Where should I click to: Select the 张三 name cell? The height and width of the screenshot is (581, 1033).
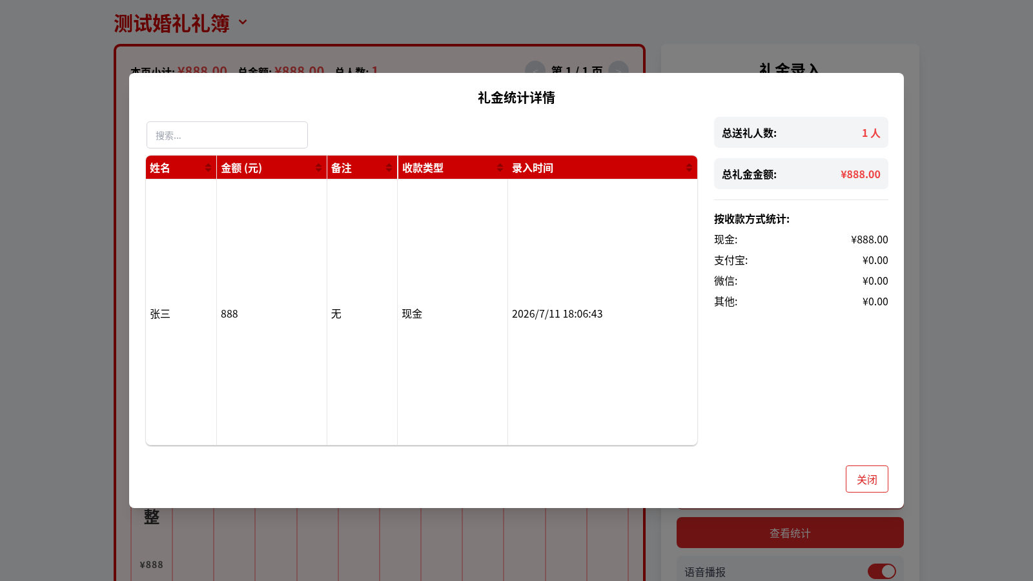[x=181, y=314]
